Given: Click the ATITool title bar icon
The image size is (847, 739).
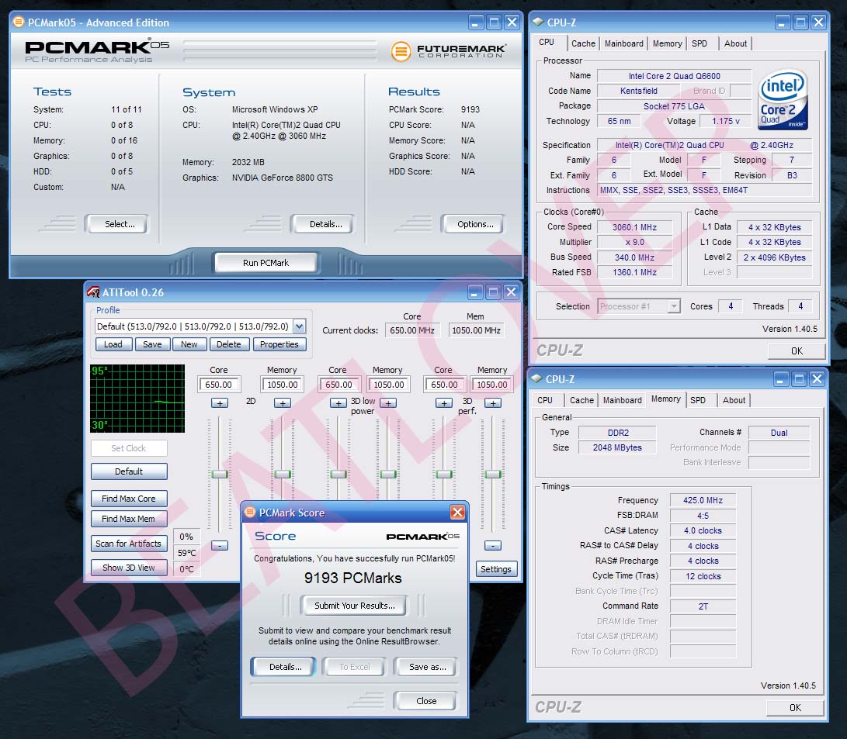Looking at the screenshot, I should (93, 292).
